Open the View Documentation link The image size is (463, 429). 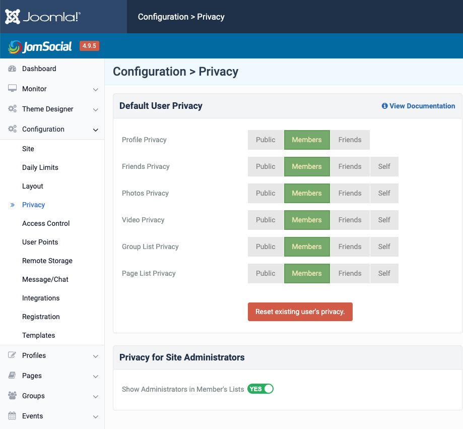pyautogui.click(x=418, y=106)
